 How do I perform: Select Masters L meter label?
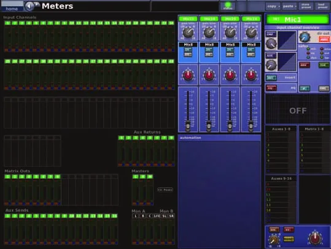click(136, 176)
